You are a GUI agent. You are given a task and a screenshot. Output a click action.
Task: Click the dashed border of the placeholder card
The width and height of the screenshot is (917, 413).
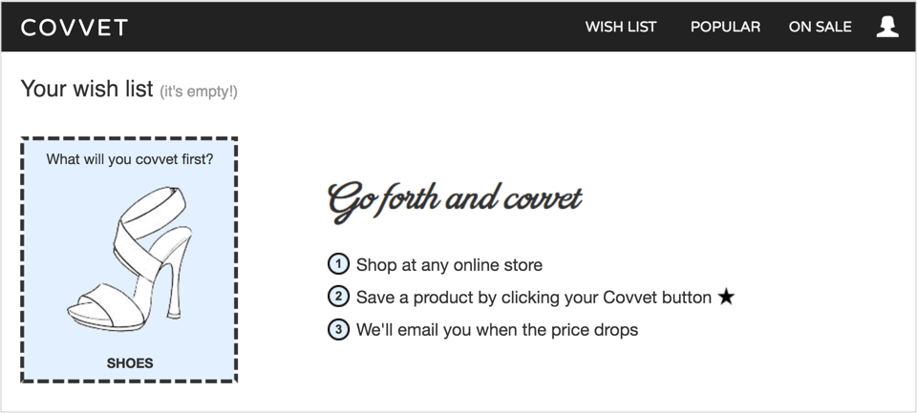22,259
